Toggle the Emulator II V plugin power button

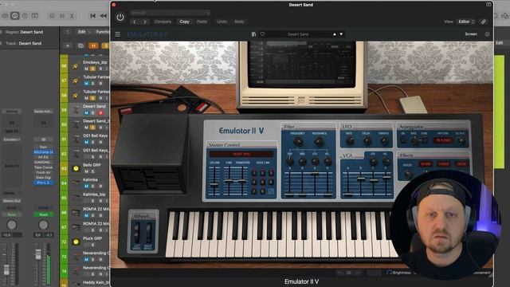tap(120, 18)
